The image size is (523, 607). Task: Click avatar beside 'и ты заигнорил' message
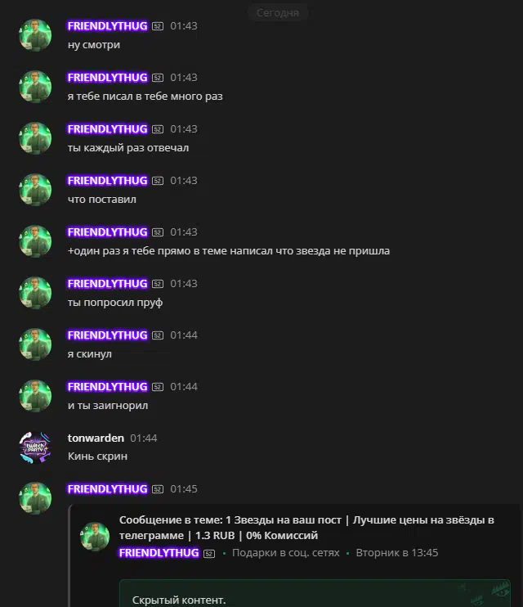click(35, 396)
